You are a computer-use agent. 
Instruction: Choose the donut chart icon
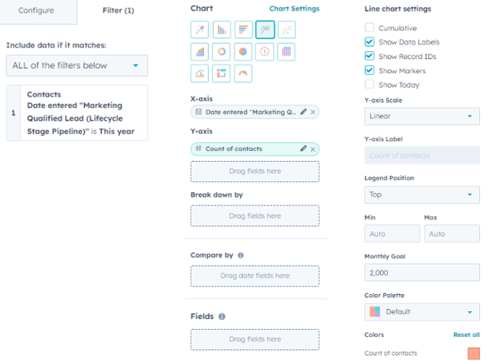pyautogui.click(x=221, y=51)
